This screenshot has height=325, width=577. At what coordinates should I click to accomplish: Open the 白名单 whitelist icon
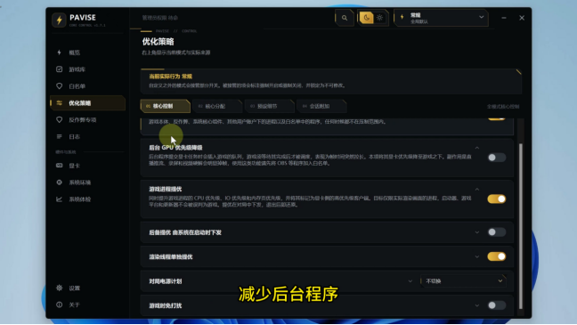point(60,86)
